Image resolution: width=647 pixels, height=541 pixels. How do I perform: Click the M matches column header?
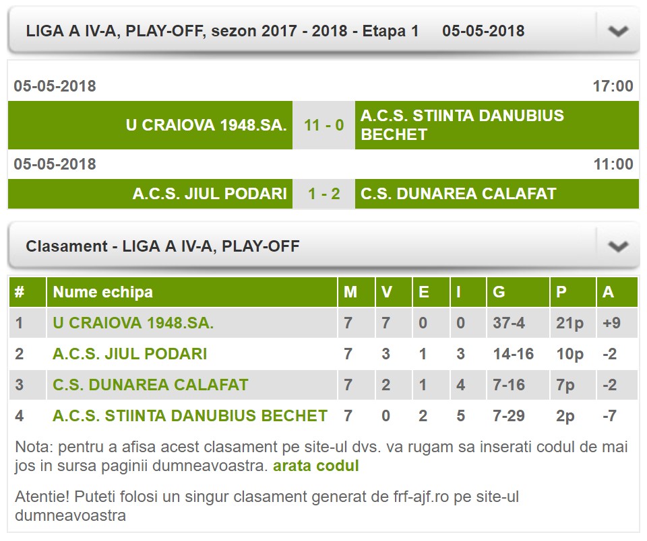tap(350, 292)
